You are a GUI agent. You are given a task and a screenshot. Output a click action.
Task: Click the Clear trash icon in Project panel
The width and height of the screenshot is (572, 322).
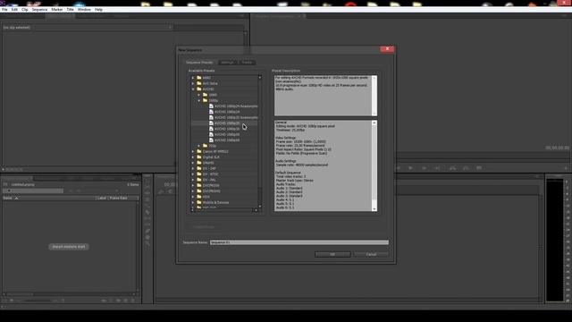(133, 301)
